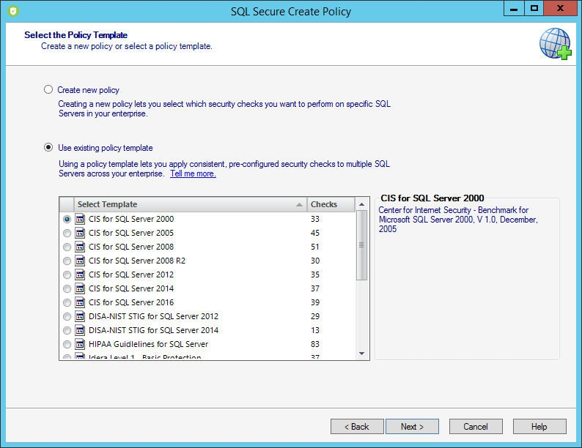Click checks value 51

[x=315, y=247]
